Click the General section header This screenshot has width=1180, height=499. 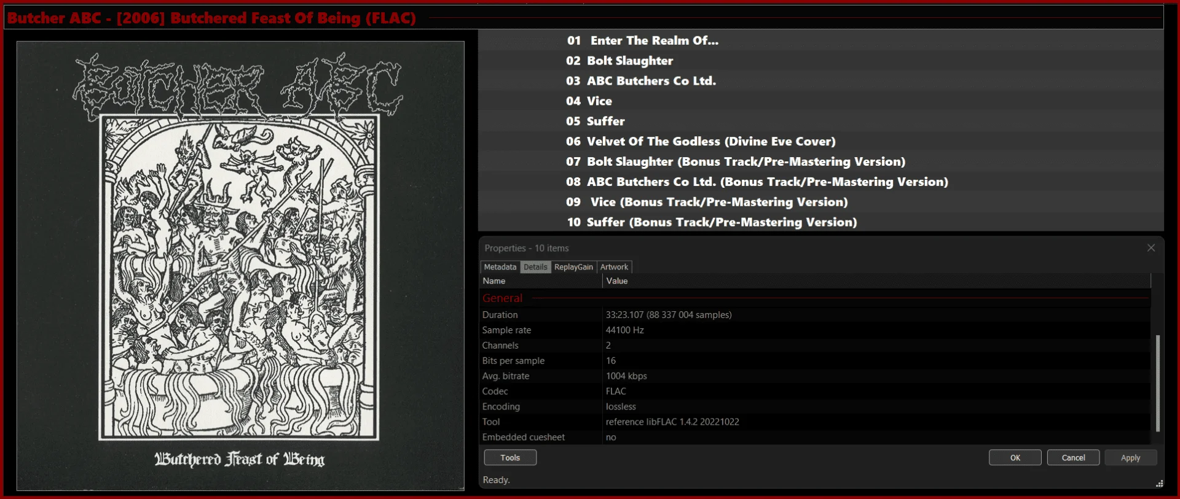point(502,298)
